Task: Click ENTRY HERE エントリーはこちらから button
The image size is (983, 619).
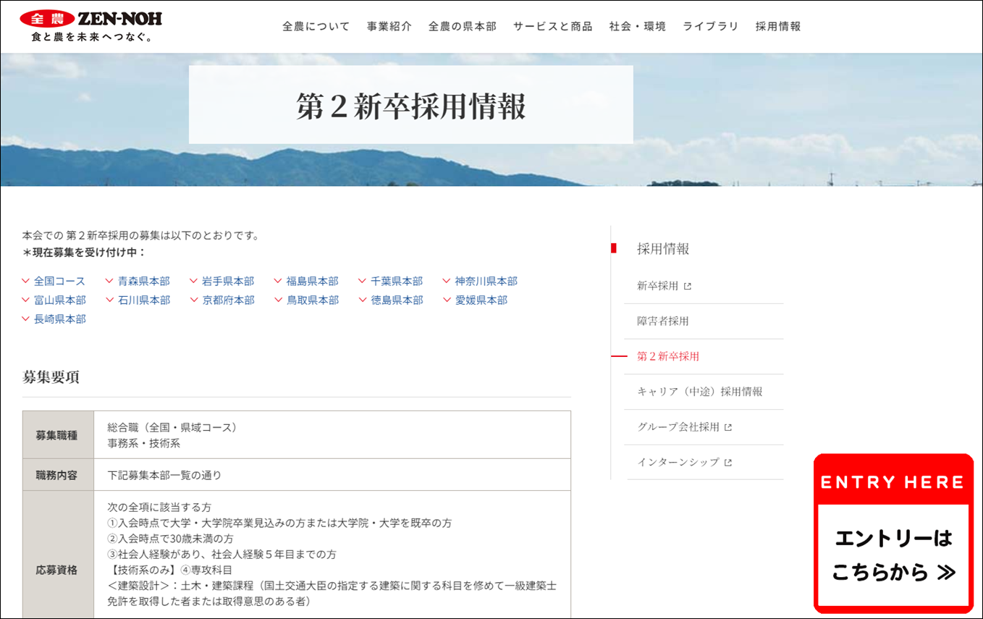Action: [x=893, y=533]
